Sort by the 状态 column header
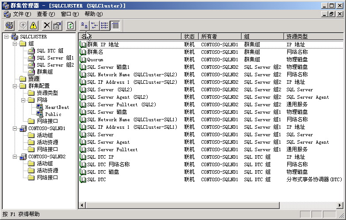This screenshot has height=220, width=346. tap(190, 37)
